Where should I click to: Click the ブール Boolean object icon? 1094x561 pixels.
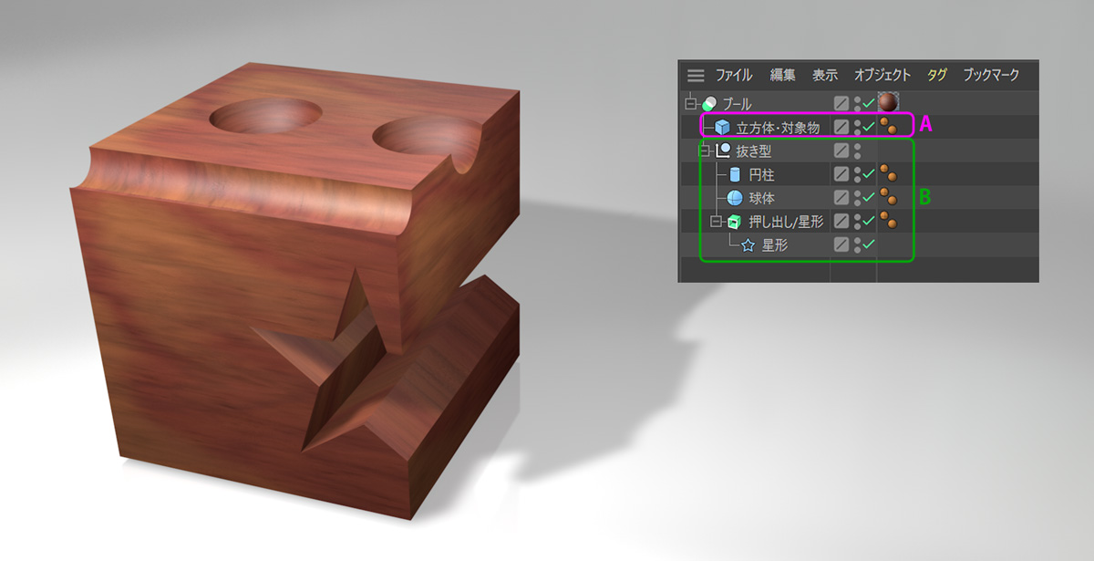710,103
